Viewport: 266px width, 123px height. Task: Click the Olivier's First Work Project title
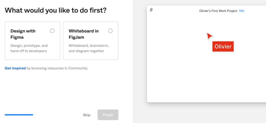coord(218,11)
